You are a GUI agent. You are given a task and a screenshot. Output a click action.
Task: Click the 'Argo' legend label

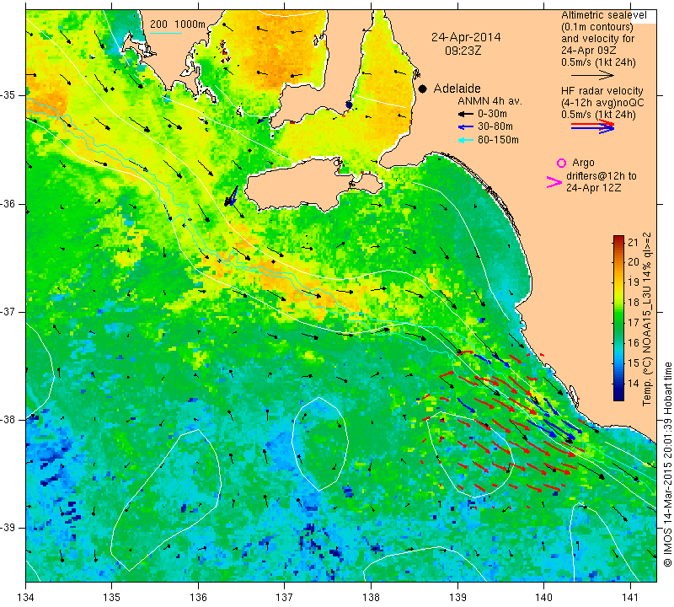pyautogui.click(x=583, y=163)
